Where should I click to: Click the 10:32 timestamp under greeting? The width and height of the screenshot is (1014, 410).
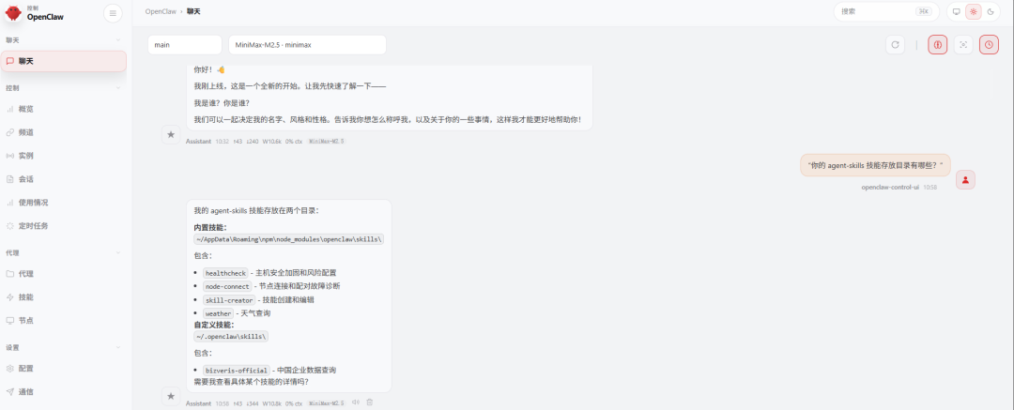point(223,141)
